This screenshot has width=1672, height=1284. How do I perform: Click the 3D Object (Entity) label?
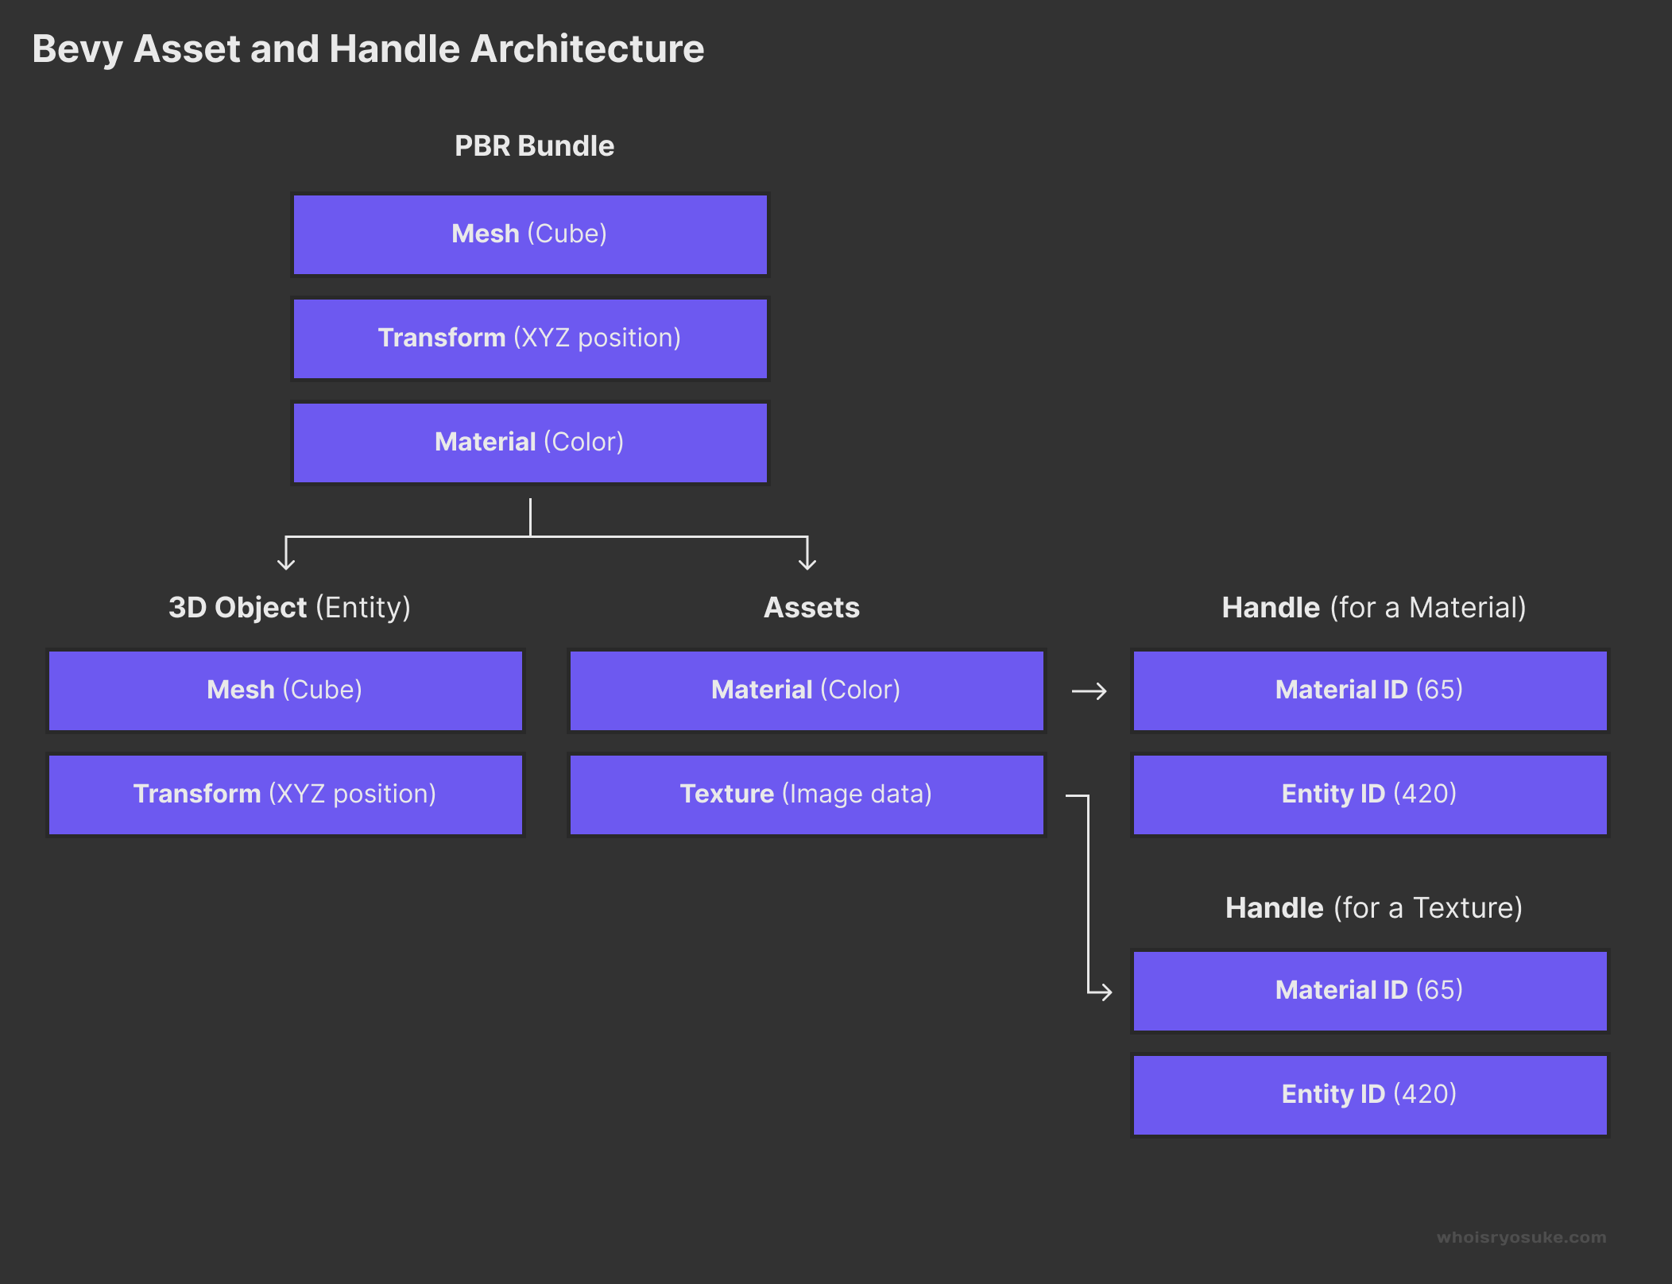[289, 606]
